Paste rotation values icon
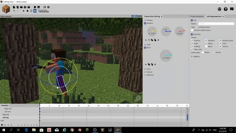This screenshot has width=236, height=133. pos(155,40)
